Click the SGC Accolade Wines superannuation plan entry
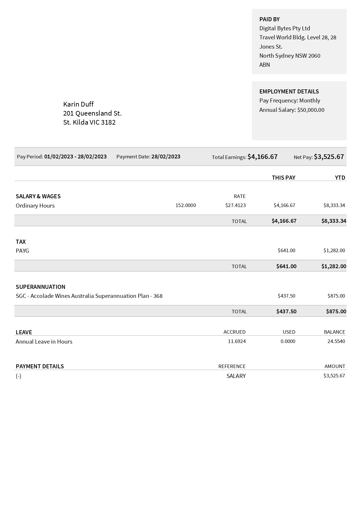 pos(89,296)
